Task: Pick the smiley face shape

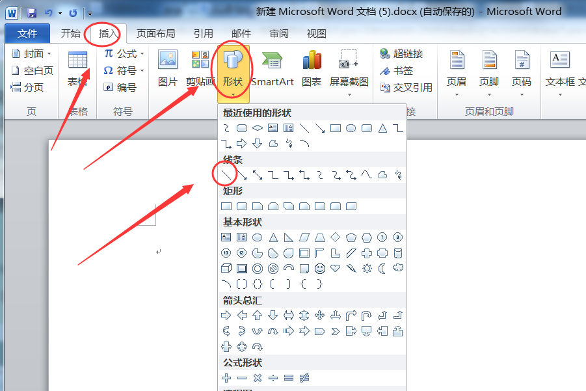Action: pyautogui.click(x=320, y=268)
